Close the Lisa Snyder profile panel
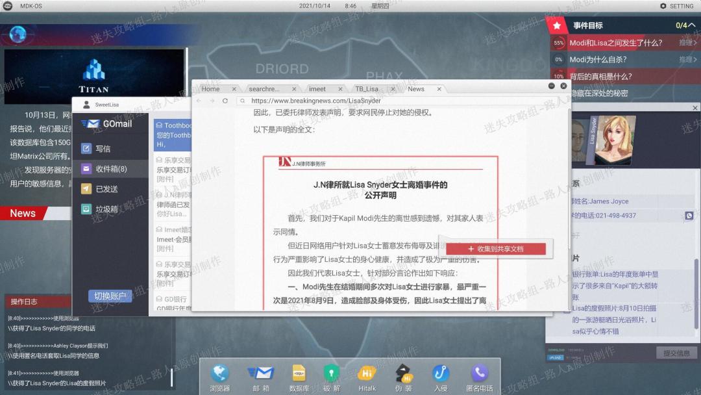Image resolution: width=701 pixels, height=395 pixels. point(695,108)
